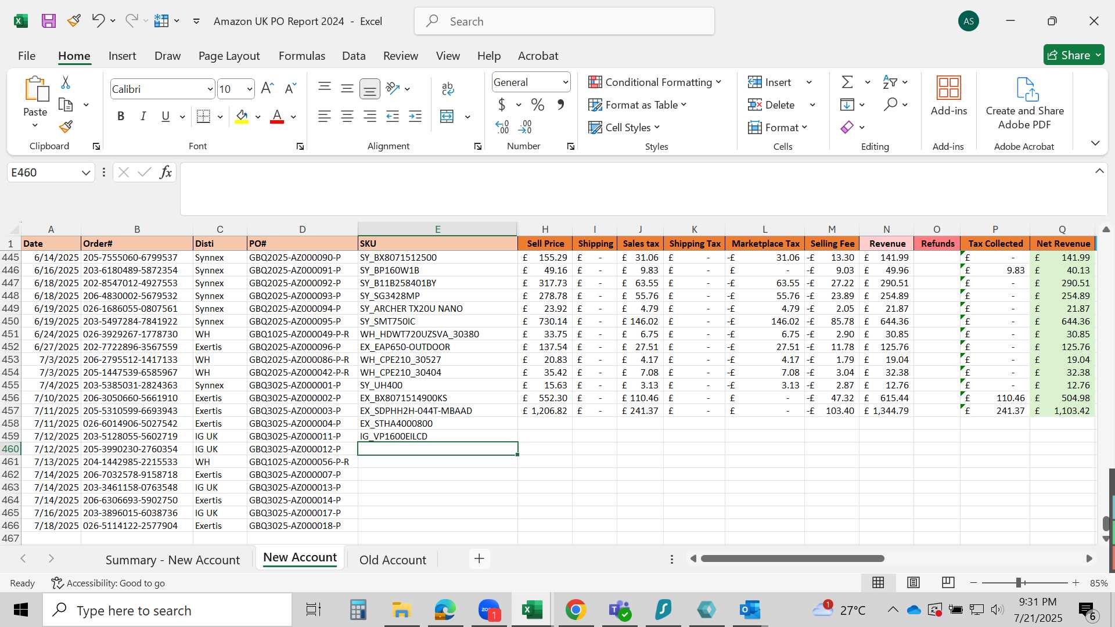Open Sort and Filter icon

[890, 82]
